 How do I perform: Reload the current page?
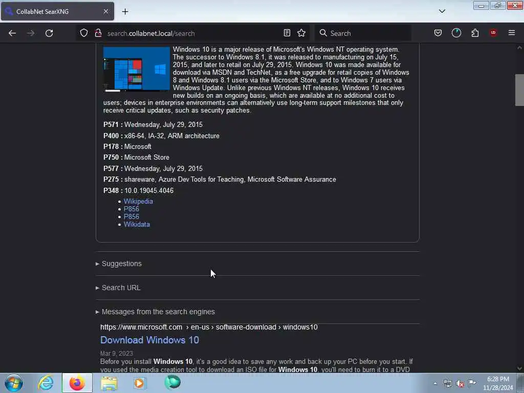click(x=49, y=33)
